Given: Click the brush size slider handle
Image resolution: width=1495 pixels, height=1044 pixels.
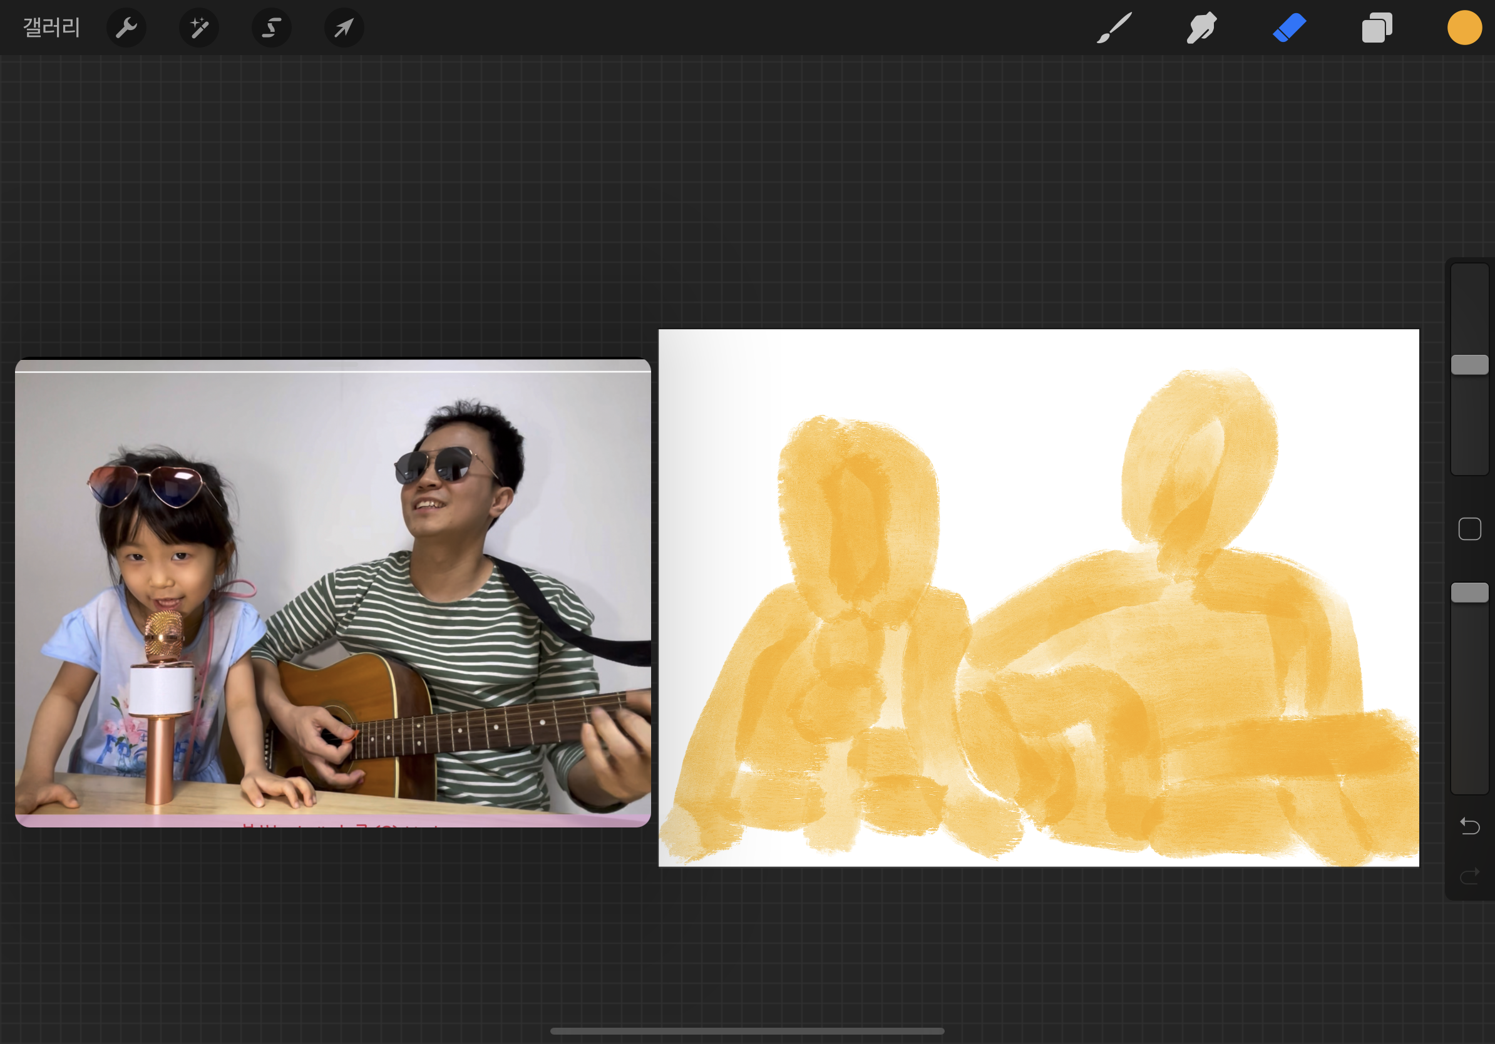Looking at the screenshot, I should point(1469,364).
